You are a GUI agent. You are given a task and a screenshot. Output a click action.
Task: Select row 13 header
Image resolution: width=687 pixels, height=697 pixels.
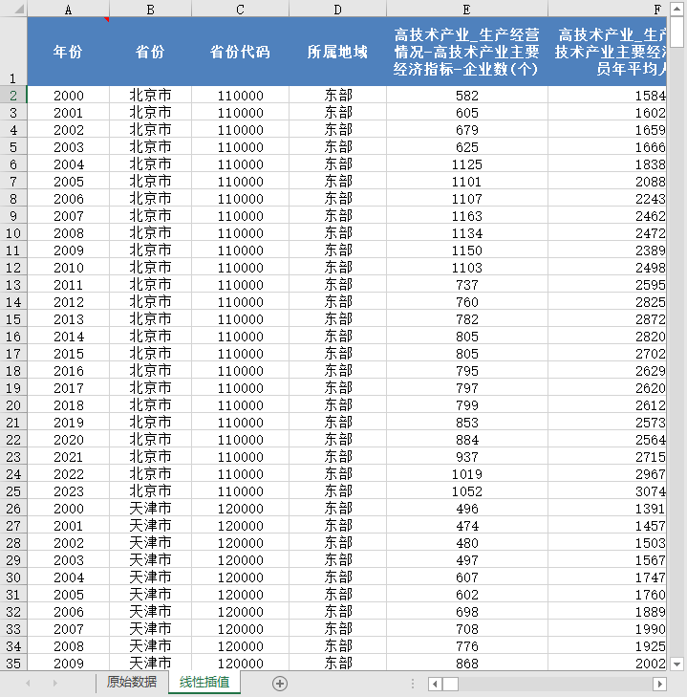click(13, 285)
